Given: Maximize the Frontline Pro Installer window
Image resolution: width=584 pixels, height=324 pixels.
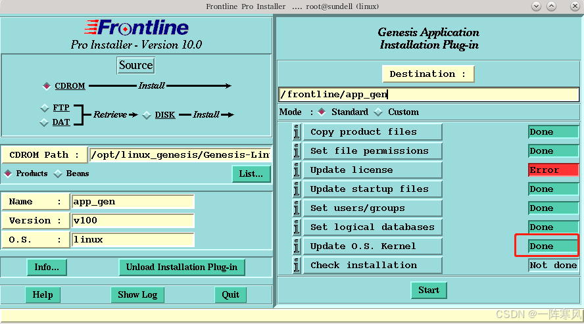Looking at the screenshot, I should click(552, 7).
